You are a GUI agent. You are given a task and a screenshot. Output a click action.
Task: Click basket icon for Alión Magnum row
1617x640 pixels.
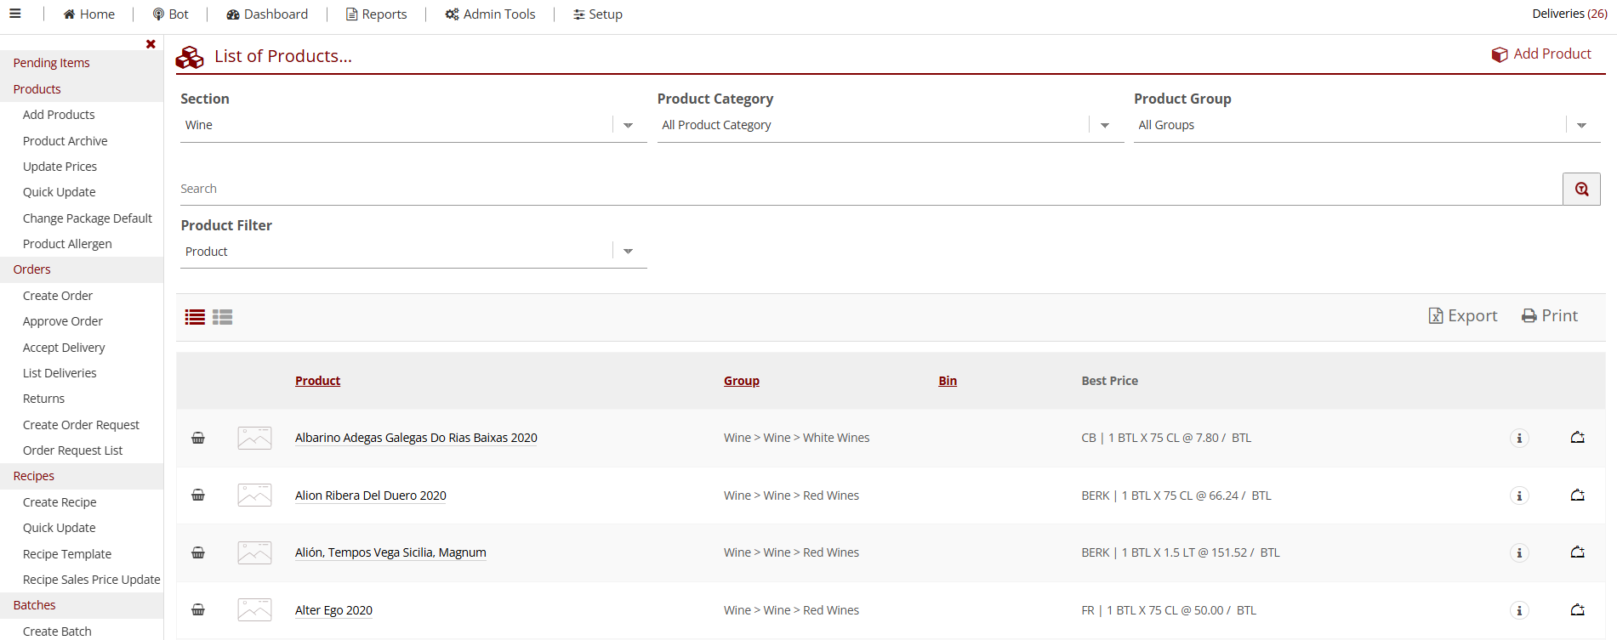tap(198, 552)
